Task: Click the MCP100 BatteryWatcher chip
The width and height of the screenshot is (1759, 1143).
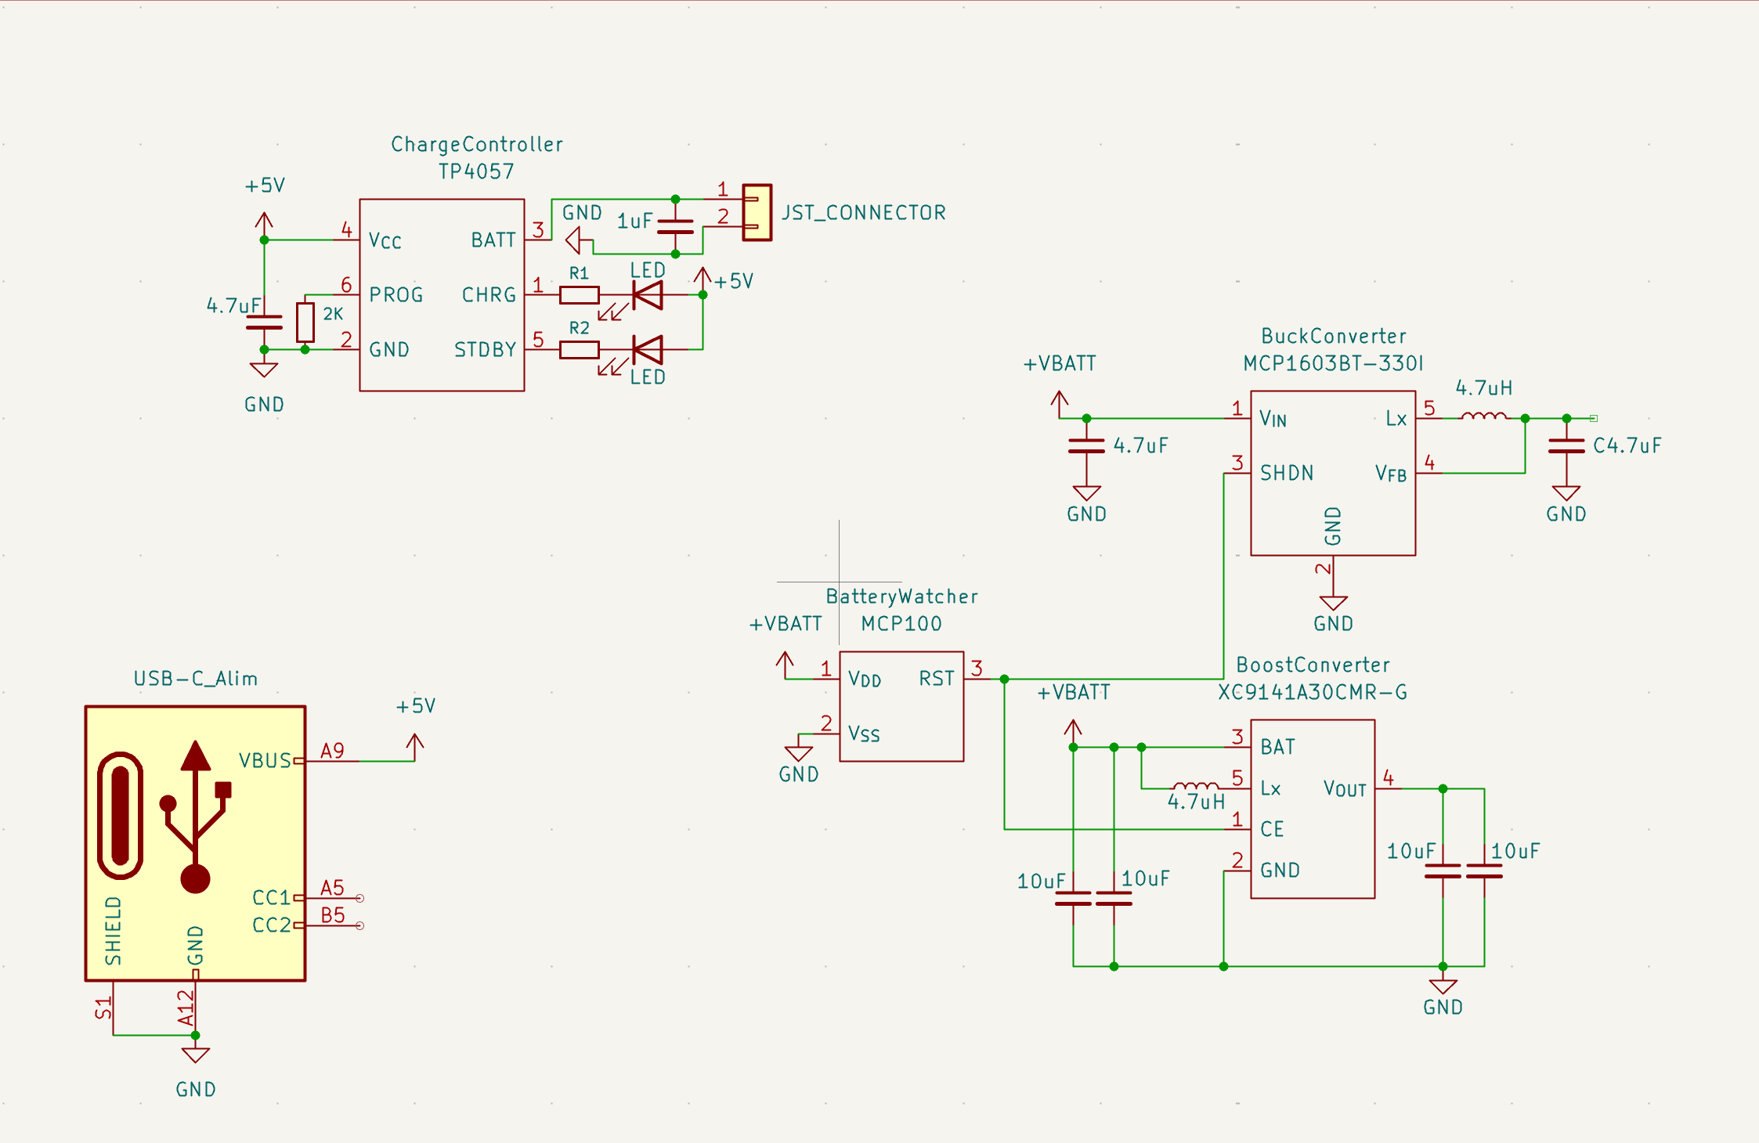Action: pyautogui.click(x=901, y=706)
